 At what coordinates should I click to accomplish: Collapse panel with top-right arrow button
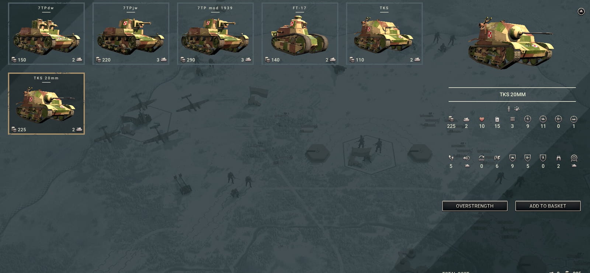pos(581,11)
